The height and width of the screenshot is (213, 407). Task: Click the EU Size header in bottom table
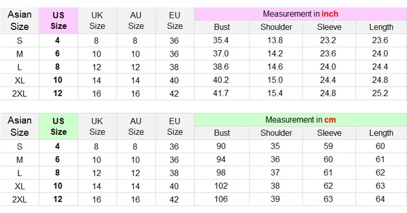click(x=175, y=126)
